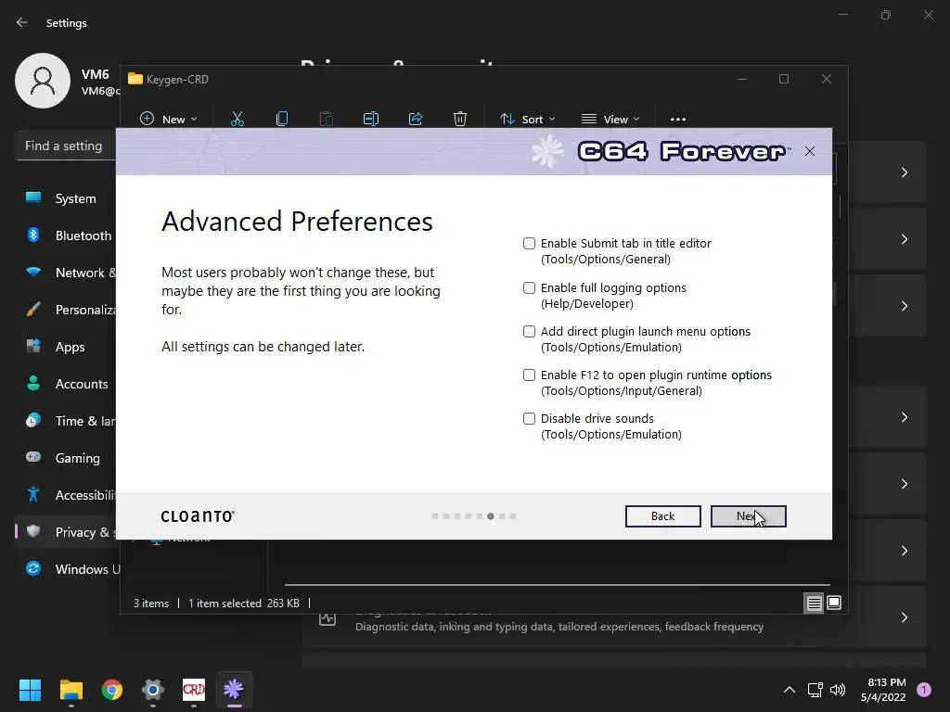Click the Find a setting search box
This screenshot has height=712, width=950.
66,146
